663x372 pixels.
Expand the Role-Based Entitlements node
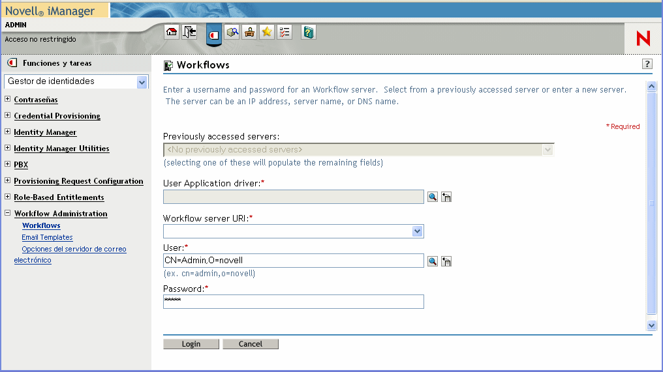pos(8,196)
